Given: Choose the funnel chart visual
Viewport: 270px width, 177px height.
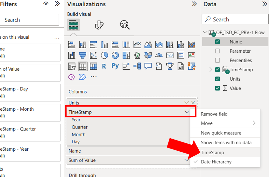Looking at the screenshot, I should 82,56.
